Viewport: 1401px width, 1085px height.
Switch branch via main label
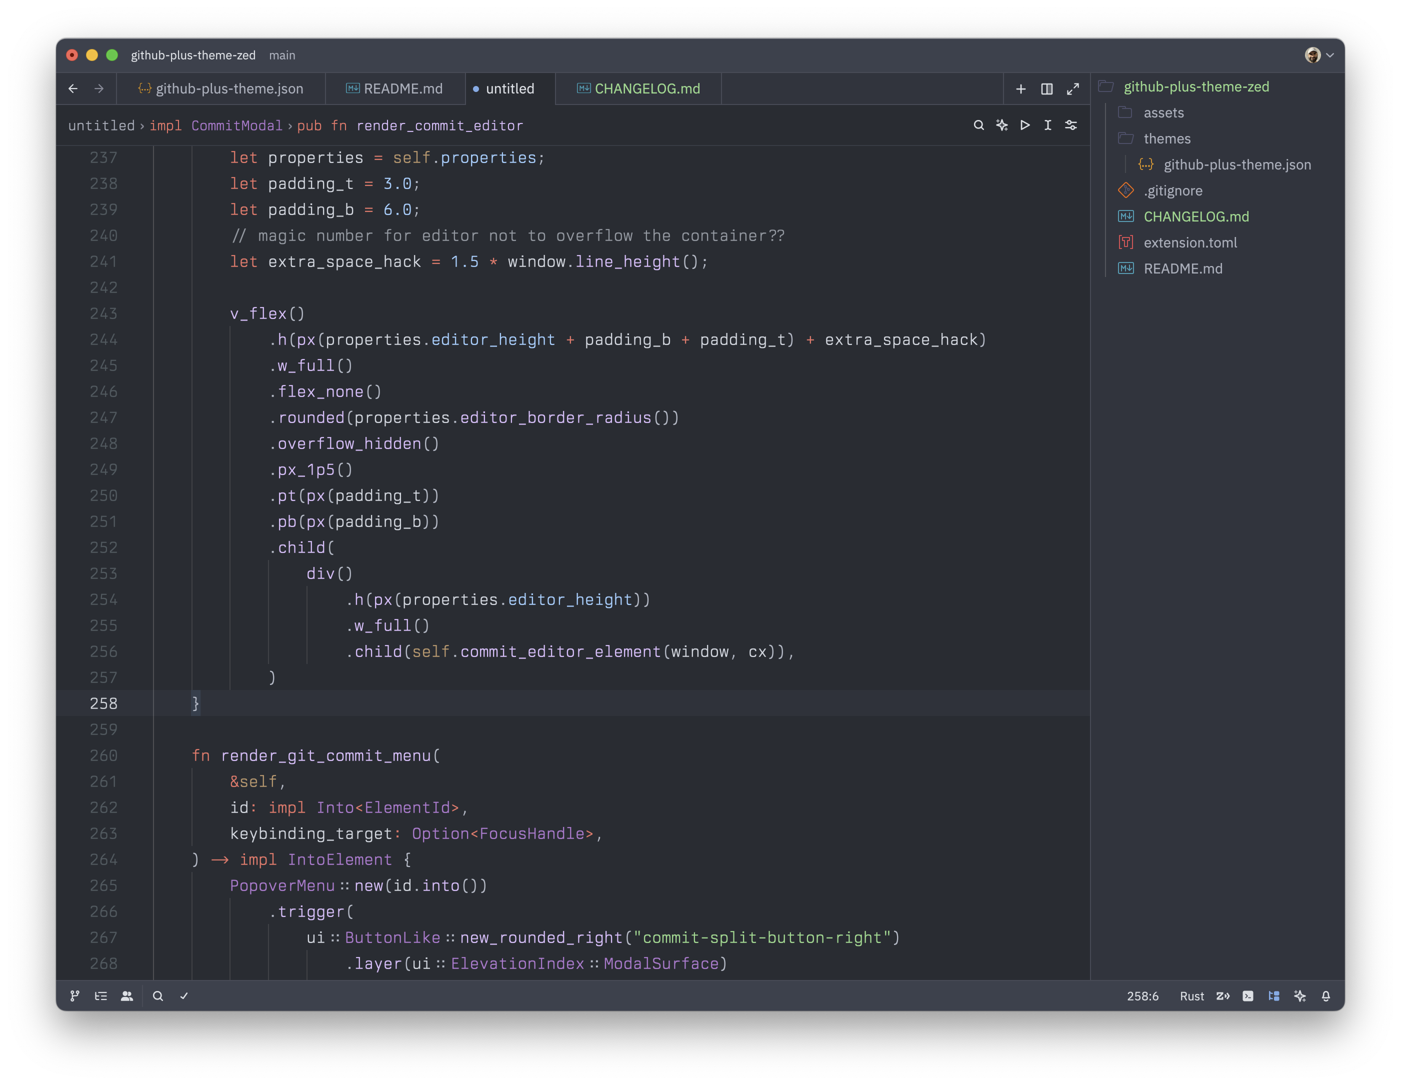pos(282,55)
